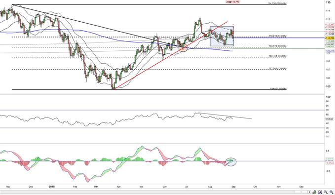
Task: Select the blue ellipse on the MACD panel
Action: click(231, 161)
